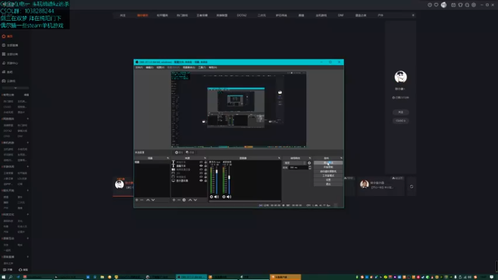Screen dimensions: 498x280
Task: Open Scene Collection menu in OBS
Action: 189,68
